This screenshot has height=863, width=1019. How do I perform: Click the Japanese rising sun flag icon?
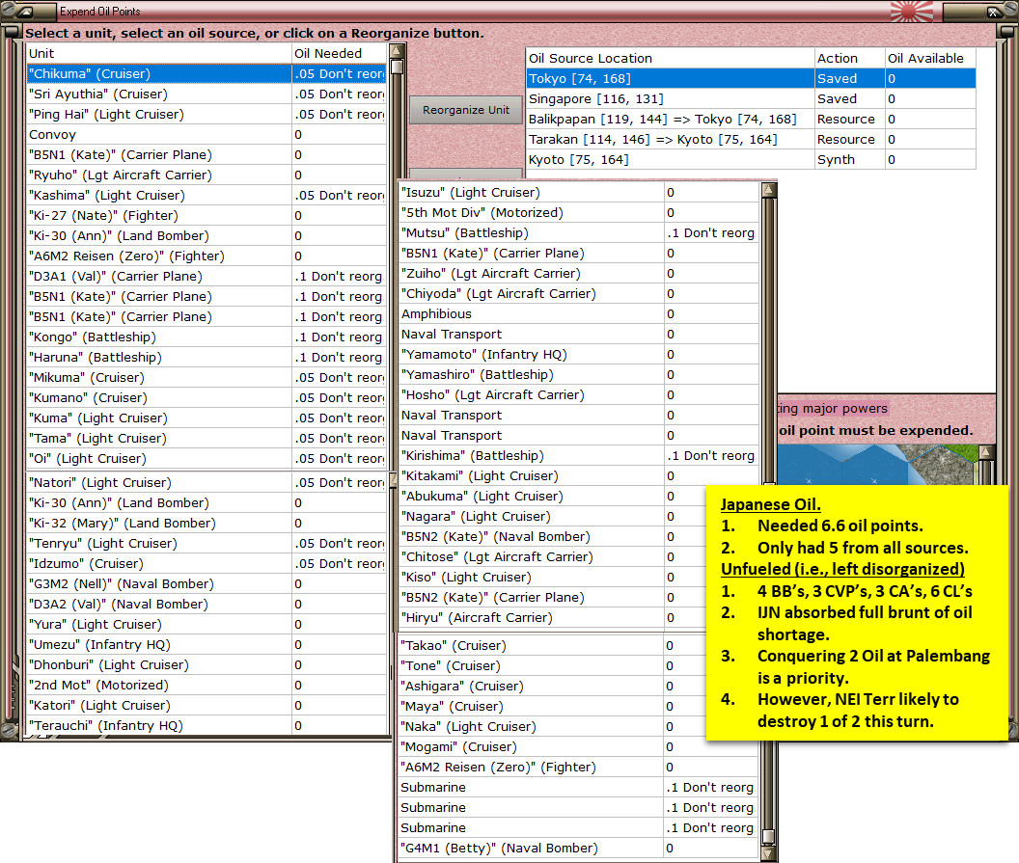coord(911,11)
